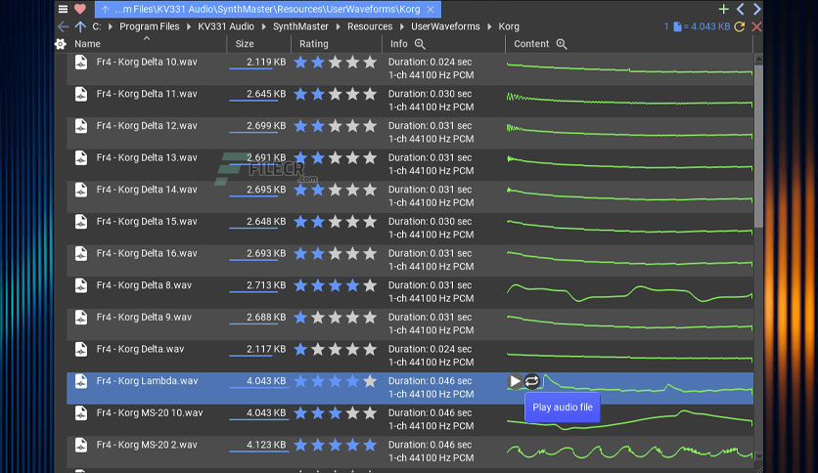Search in the Content column

point(562,44)
